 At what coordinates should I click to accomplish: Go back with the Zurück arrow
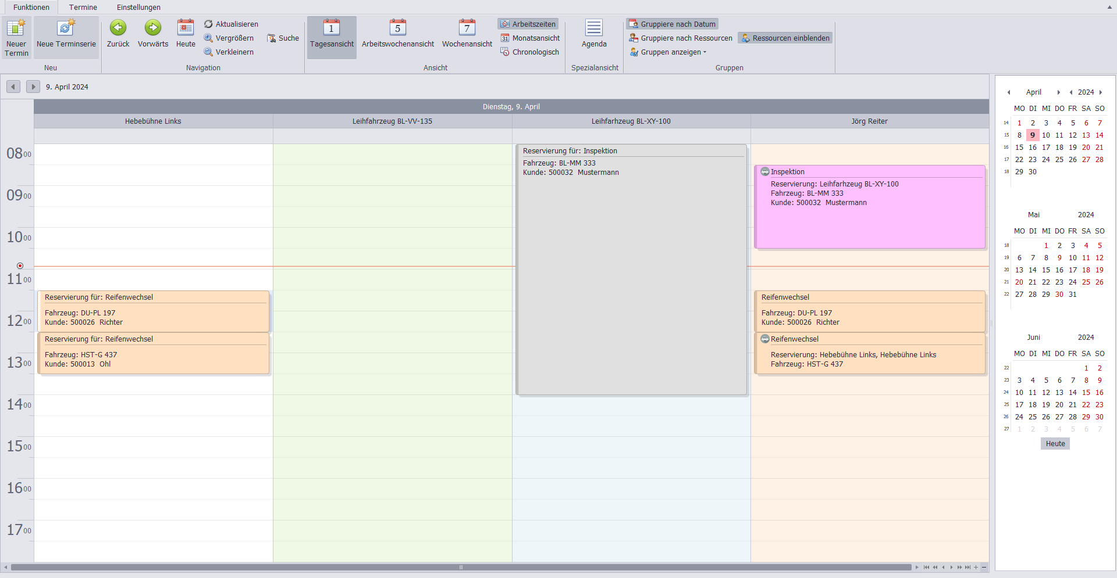[118, 28]
